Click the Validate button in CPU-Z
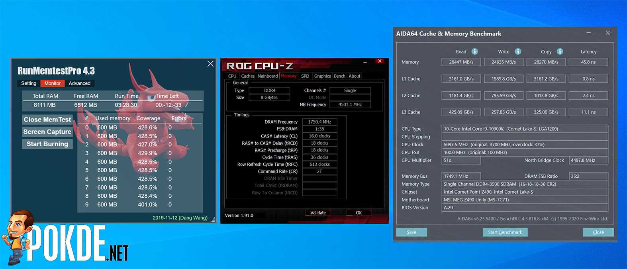 (318, 213)
